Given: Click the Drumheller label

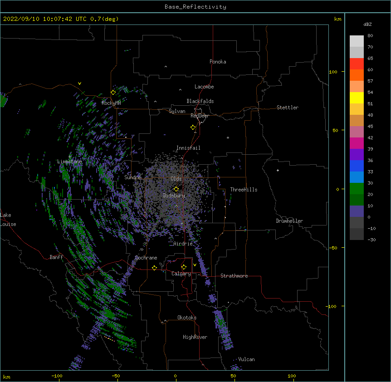Looking at the screenshot, I should [x=289, y=221].
